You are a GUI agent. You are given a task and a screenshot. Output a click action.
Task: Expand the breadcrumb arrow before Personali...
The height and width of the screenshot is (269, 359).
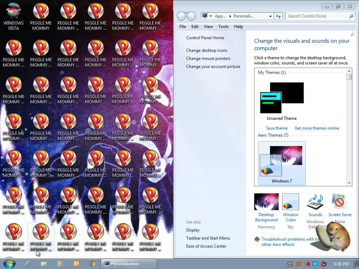pyautogui.click(x=230, y=16)
